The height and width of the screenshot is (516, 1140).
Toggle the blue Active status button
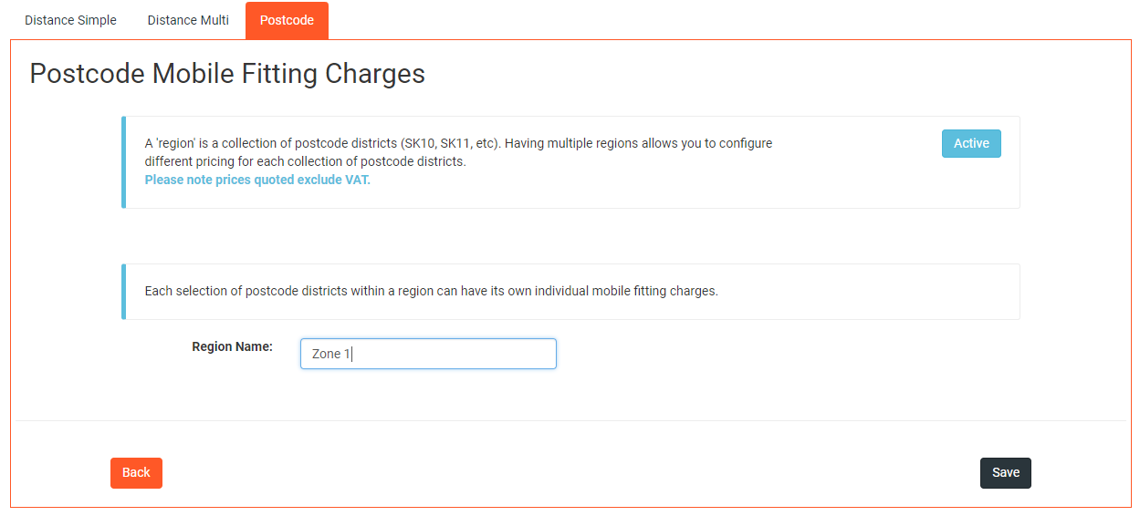pyautogui.click(x=971, y=143)
